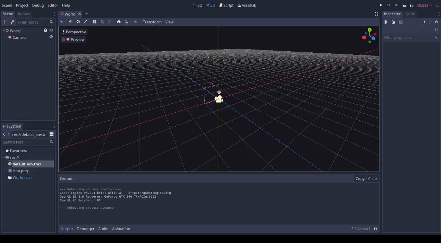Viewport: 441px width, 243px height.
Task: Go to previous edited object in Inspector
Action: pyautogui.click(x=424, y=22)
